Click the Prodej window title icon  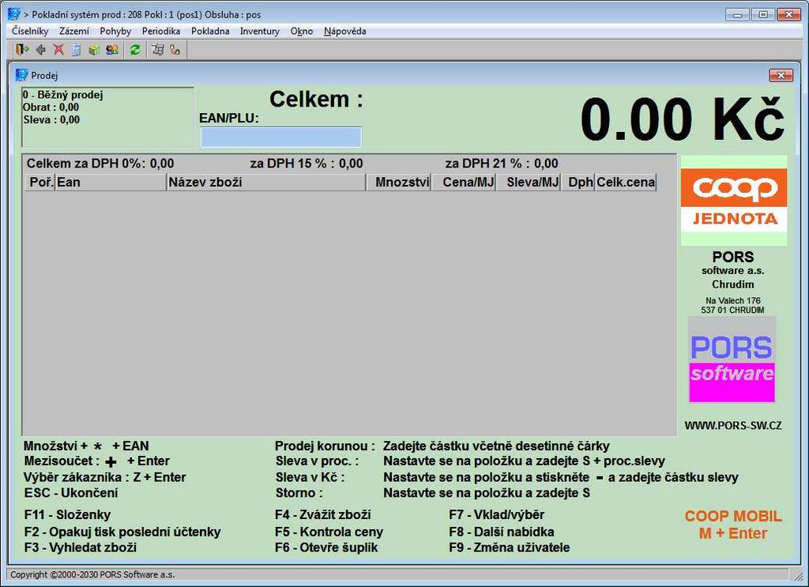(21, 75)
